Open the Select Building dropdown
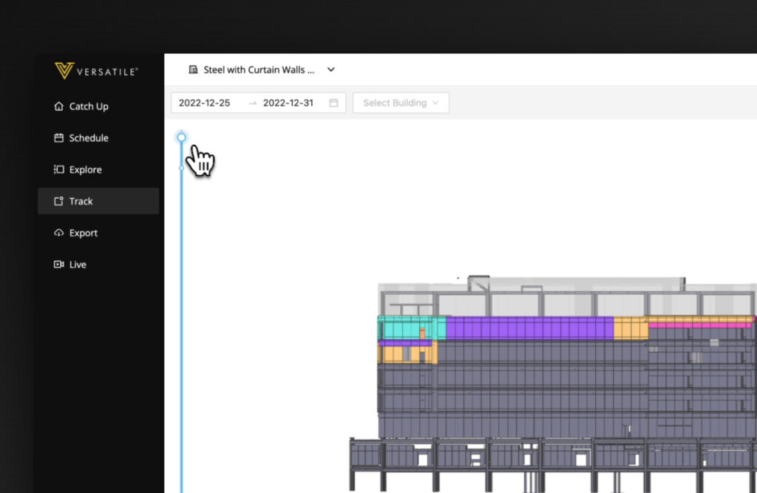 coord(401,103)
